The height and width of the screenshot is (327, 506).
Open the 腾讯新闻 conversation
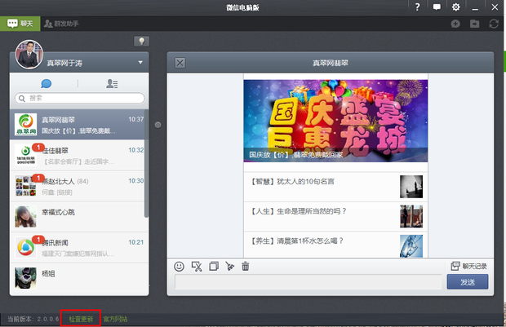click(x=78, y=247)
